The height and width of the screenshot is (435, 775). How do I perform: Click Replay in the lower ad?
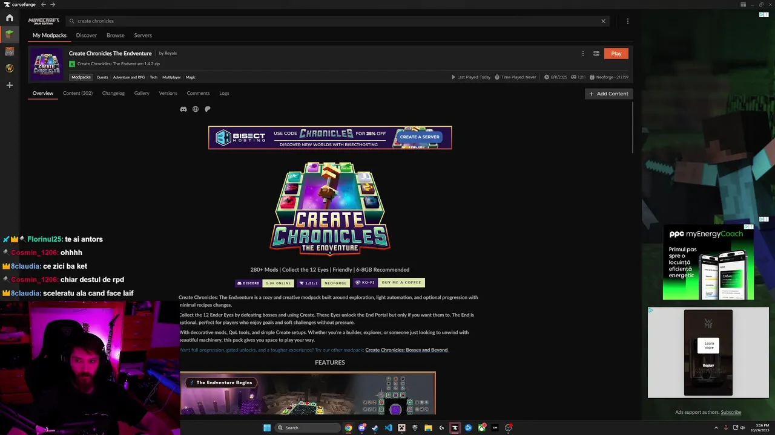click(x=708, y=366)
